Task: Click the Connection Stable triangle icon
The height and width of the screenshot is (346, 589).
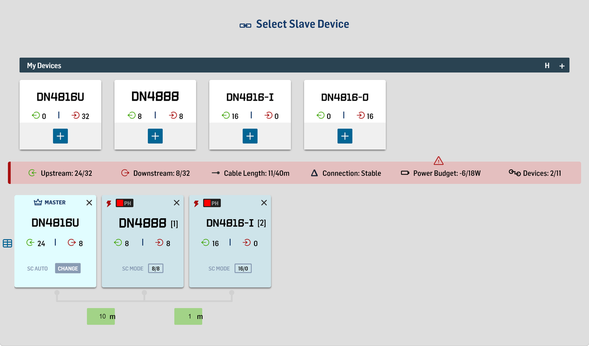Action: pyautogui.click(x=314, y=173)
